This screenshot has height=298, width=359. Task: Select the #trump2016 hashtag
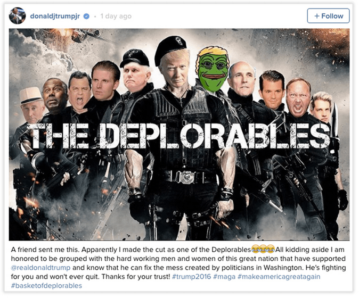(191, 277)
